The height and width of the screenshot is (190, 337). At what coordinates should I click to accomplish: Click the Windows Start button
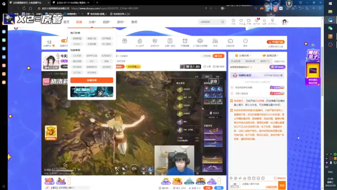click(330, 3)
